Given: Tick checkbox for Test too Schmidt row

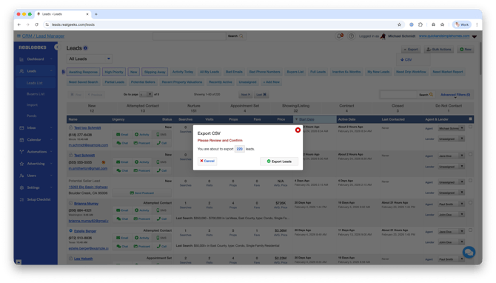Looking at the screenshot, I should (x=470, y=127).
